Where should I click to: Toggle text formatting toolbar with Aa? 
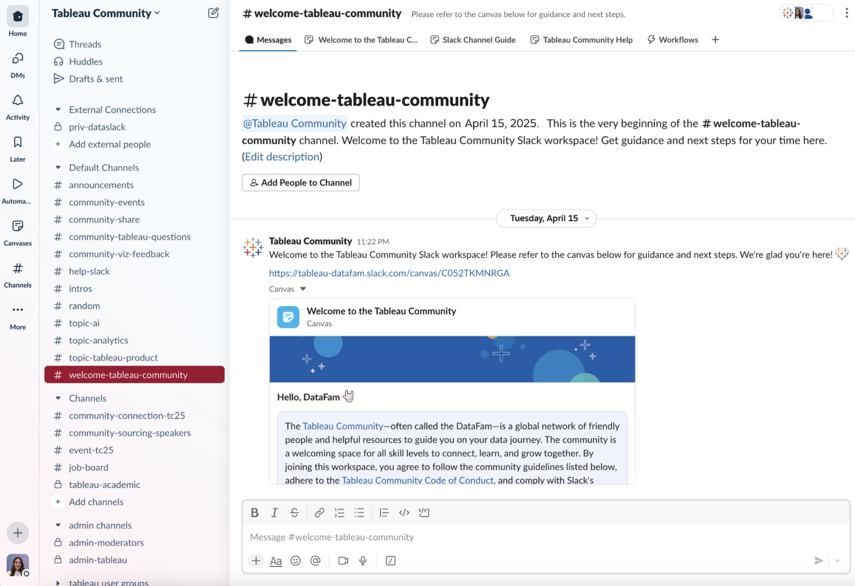pos(275,560)
